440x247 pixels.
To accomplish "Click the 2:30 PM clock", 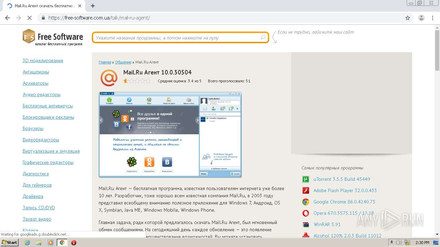I will click(422, 243).
